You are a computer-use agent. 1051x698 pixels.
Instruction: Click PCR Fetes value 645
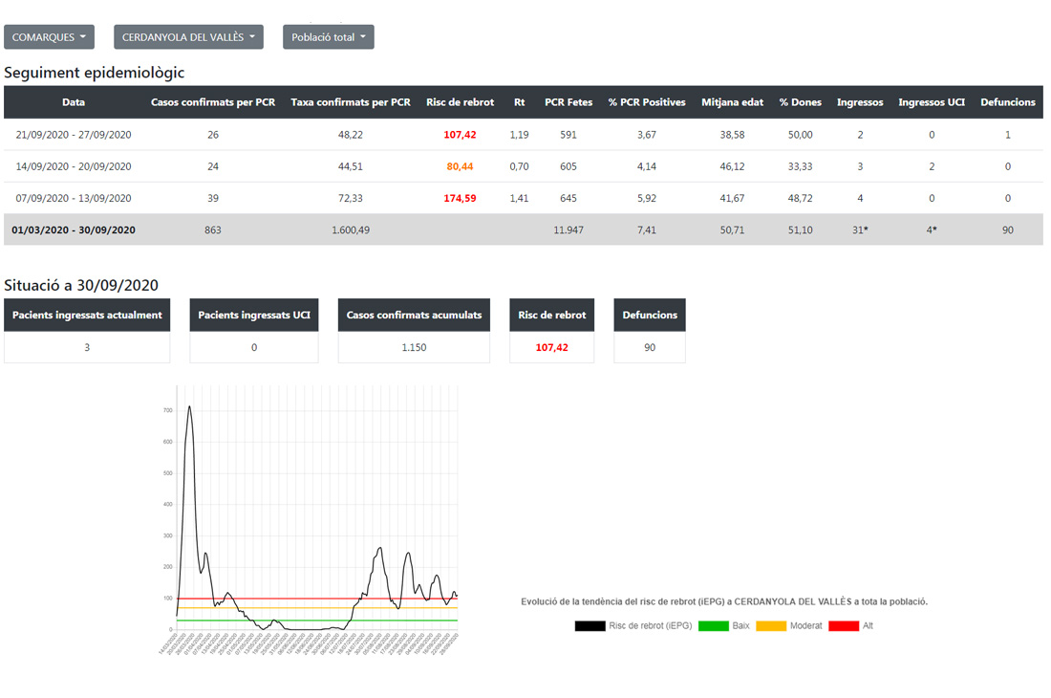pyautogui.click(x=568, y=199)
